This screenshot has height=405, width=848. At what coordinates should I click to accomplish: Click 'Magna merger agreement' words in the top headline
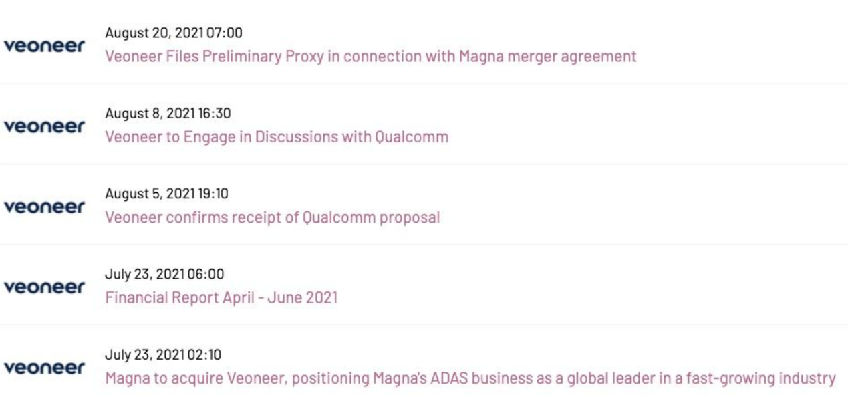click(547, 57)
